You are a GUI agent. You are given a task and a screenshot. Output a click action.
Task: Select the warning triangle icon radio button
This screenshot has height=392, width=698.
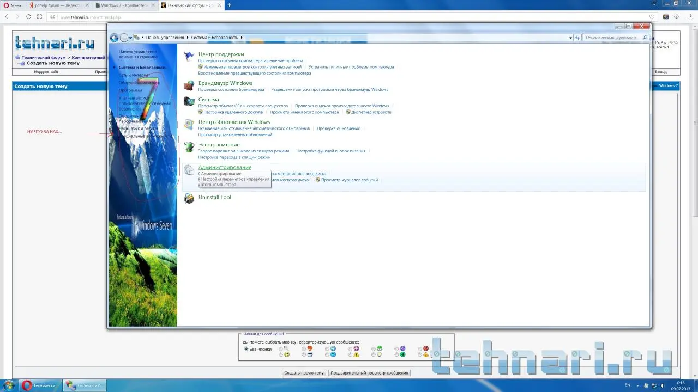[x=350, y=354]
